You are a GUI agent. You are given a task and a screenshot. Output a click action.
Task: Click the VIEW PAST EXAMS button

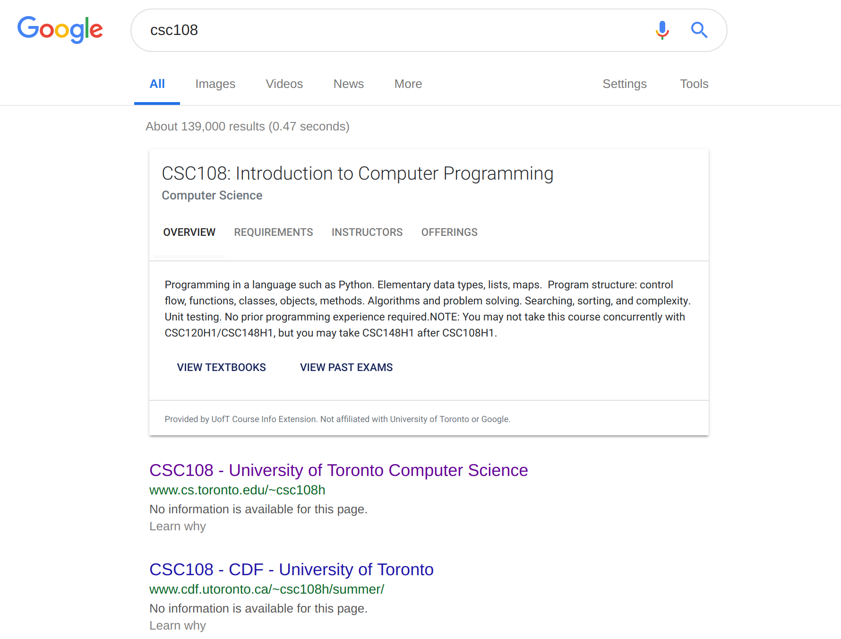[x=346, y=368]
